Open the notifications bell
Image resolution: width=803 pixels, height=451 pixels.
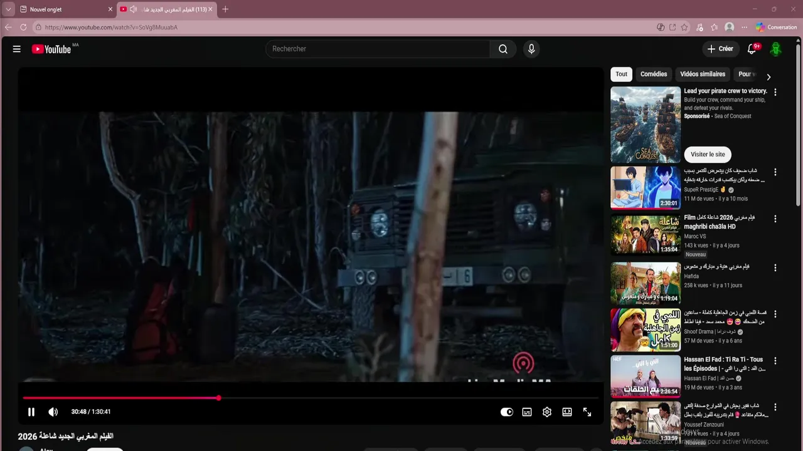[x=752, y=49]
